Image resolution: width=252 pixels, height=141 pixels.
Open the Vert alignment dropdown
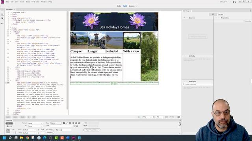29,133
